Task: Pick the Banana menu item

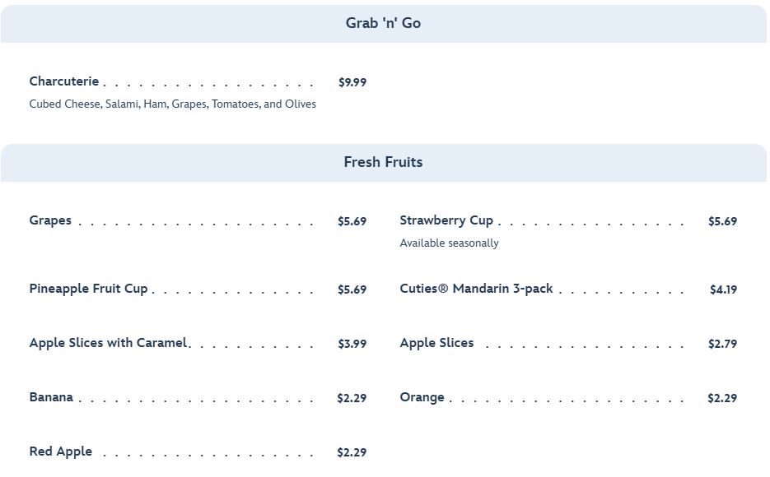Action: coord(51,397)
